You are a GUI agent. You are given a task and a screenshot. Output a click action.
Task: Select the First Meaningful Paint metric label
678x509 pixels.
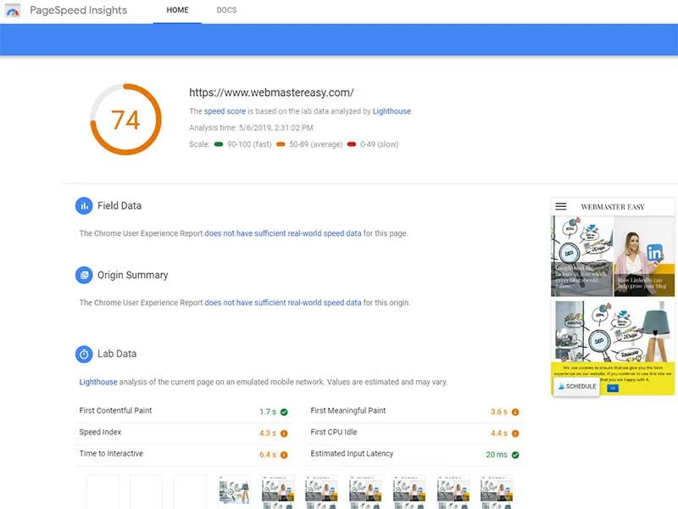(x=348, y=411)
